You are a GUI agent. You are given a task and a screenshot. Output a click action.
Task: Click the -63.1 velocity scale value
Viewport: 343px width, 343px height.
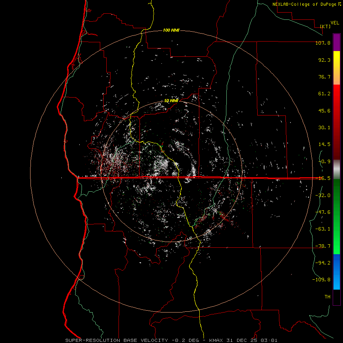[x=323, y=229]
